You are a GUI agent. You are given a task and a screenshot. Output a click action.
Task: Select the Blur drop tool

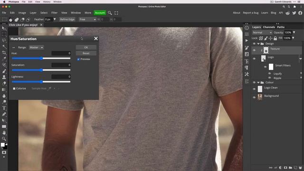4,96
